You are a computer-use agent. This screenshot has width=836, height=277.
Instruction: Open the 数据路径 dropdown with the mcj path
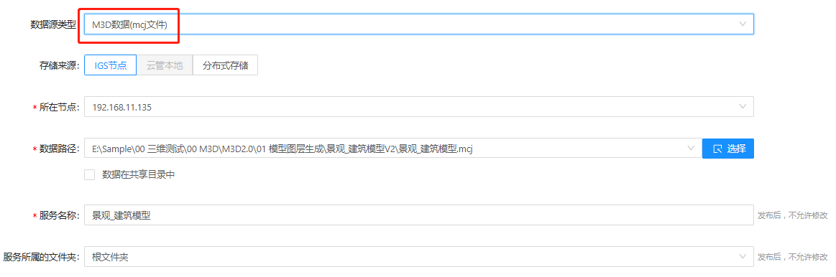coord(393,148)
